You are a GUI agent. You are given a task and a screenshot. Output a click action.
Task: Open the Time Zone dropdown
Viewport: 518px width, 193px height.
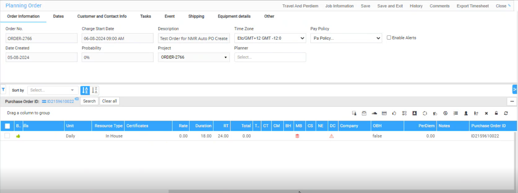click(270, 38)
